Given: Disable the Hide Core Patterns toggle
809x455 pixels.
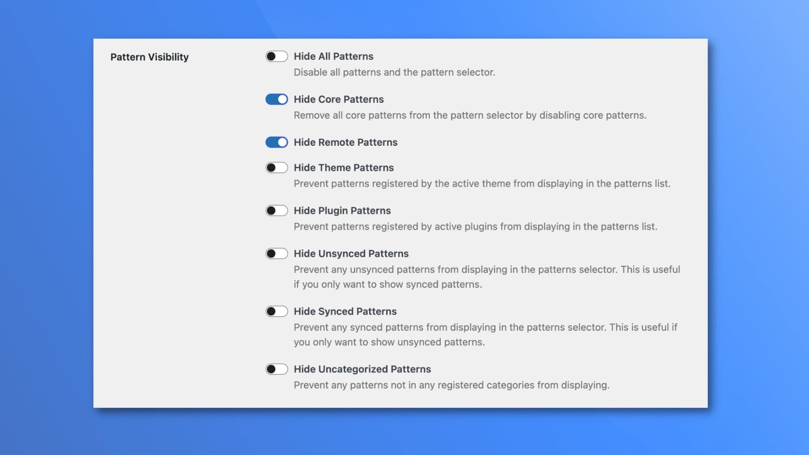Looking at the screenshot, I should [276, 99].
